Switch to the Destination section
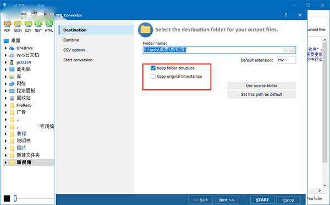The height and width of the screenshot is (205, 330). pyautogui.click(x=96, y=30)
